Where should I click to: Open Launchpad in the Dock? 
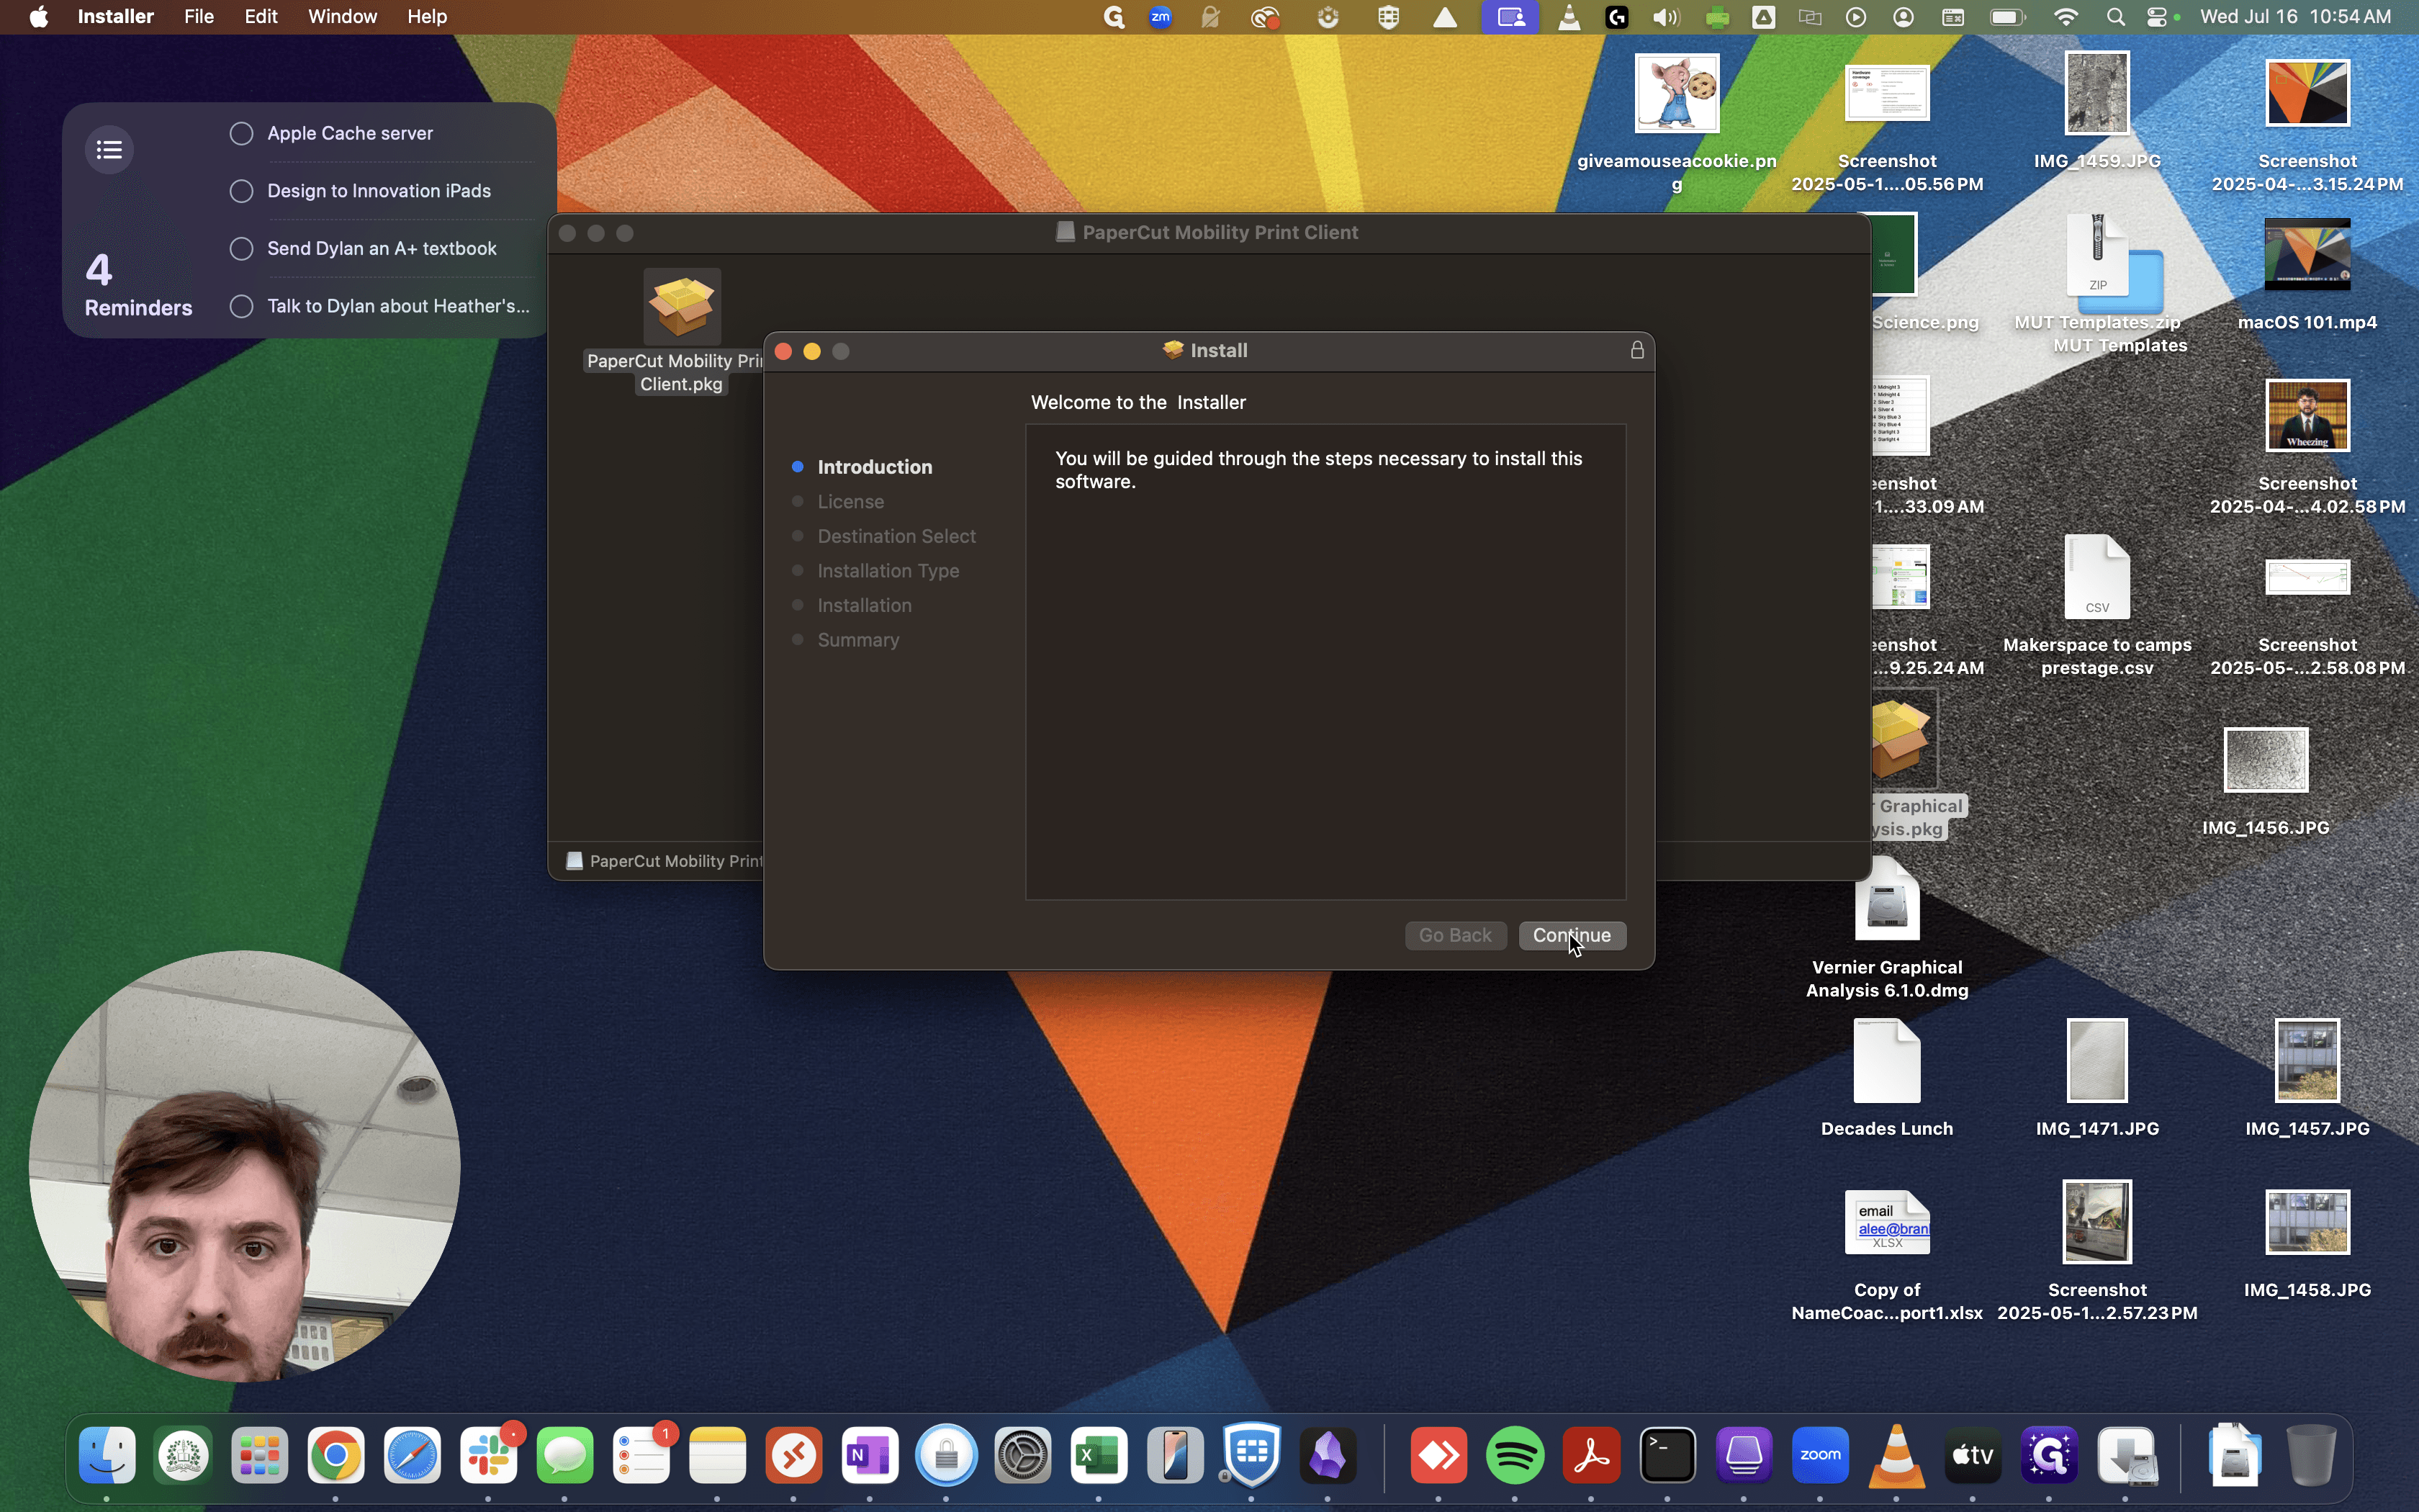(260, 1455)
